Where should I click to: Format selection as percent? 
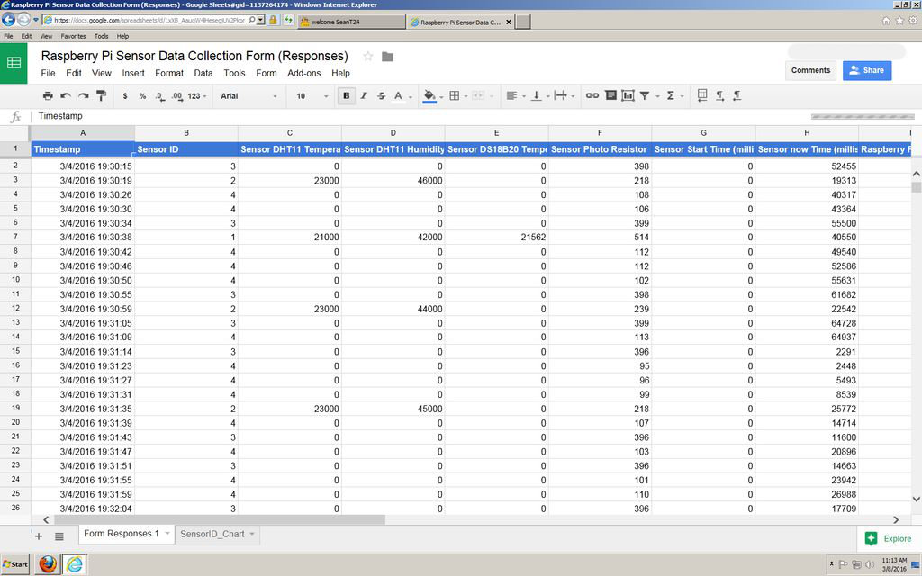click(142, 95)
